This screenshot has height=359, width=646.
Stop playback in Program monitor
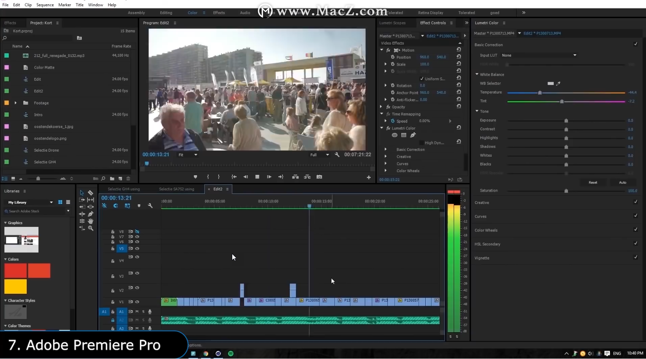257,177
